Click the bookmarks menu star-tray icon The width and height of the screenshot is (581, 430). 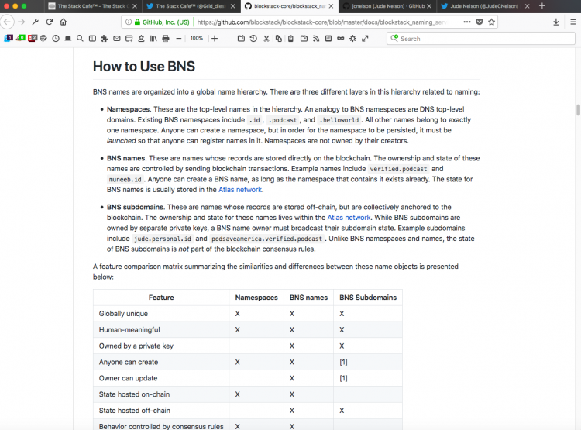[141, 39]
